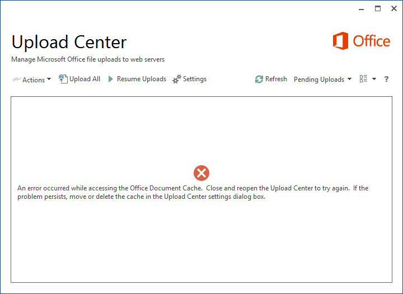Click the red error X icon
403x294 pixels.
pos(201,173)
